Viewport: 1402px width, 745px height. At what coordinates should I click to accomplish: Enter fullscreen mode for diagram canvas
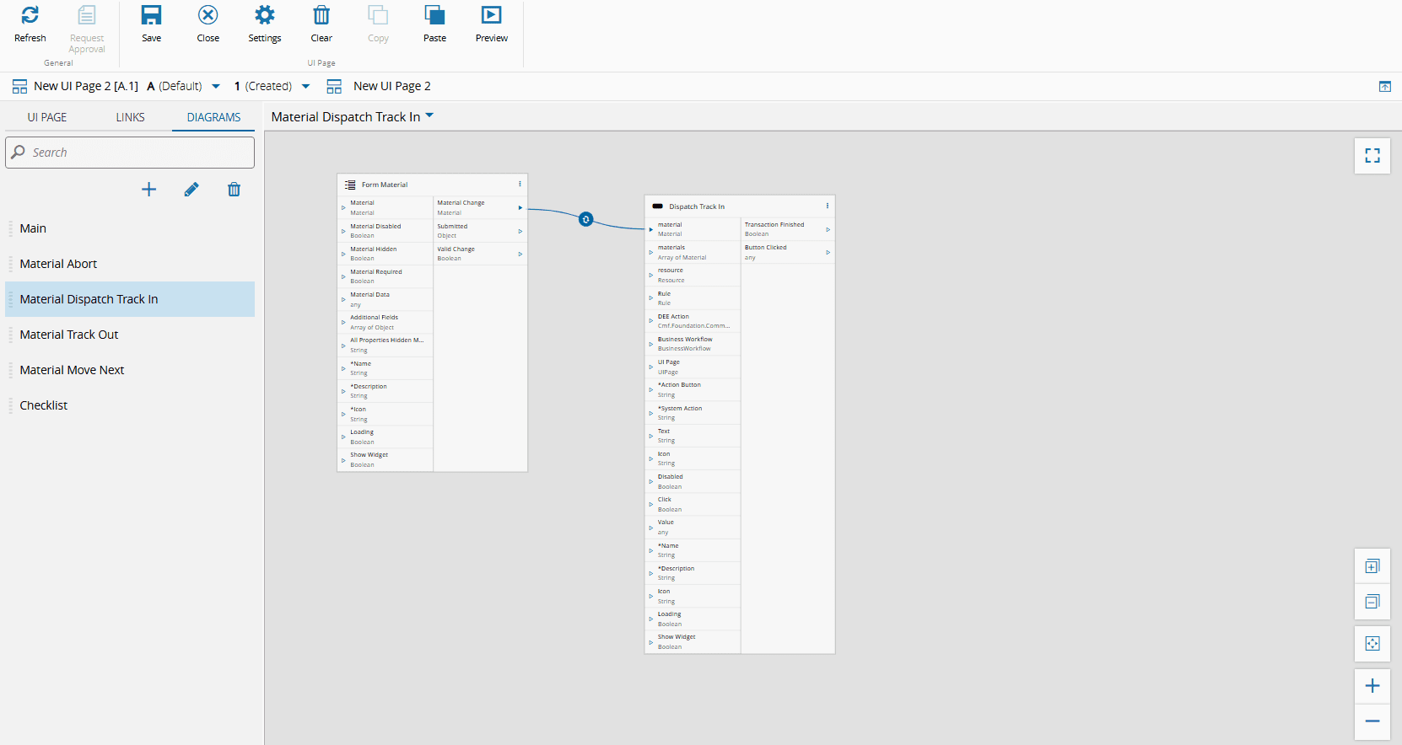point(1372,156)
